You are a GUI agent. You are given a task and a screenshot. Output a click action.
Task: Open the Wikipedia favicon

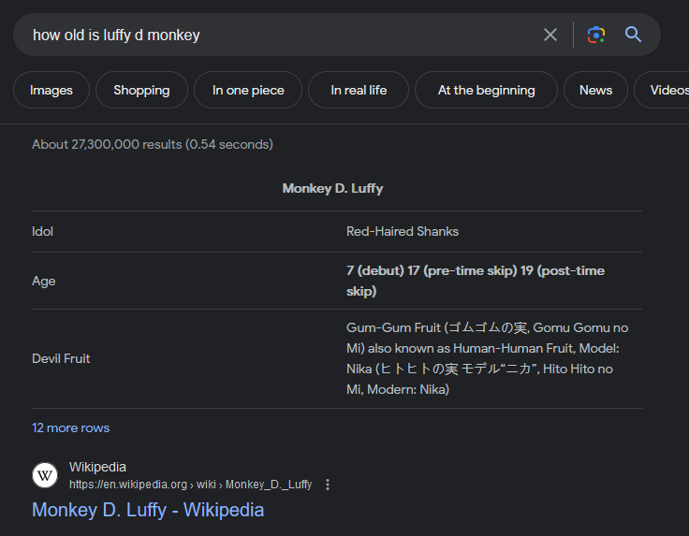pos(45,475)
